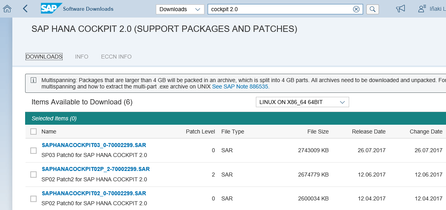Image resolution: width=446 pixels, height=210 pixels.
Task: Open the ECCN INFO tab
Action: point(116,57)
